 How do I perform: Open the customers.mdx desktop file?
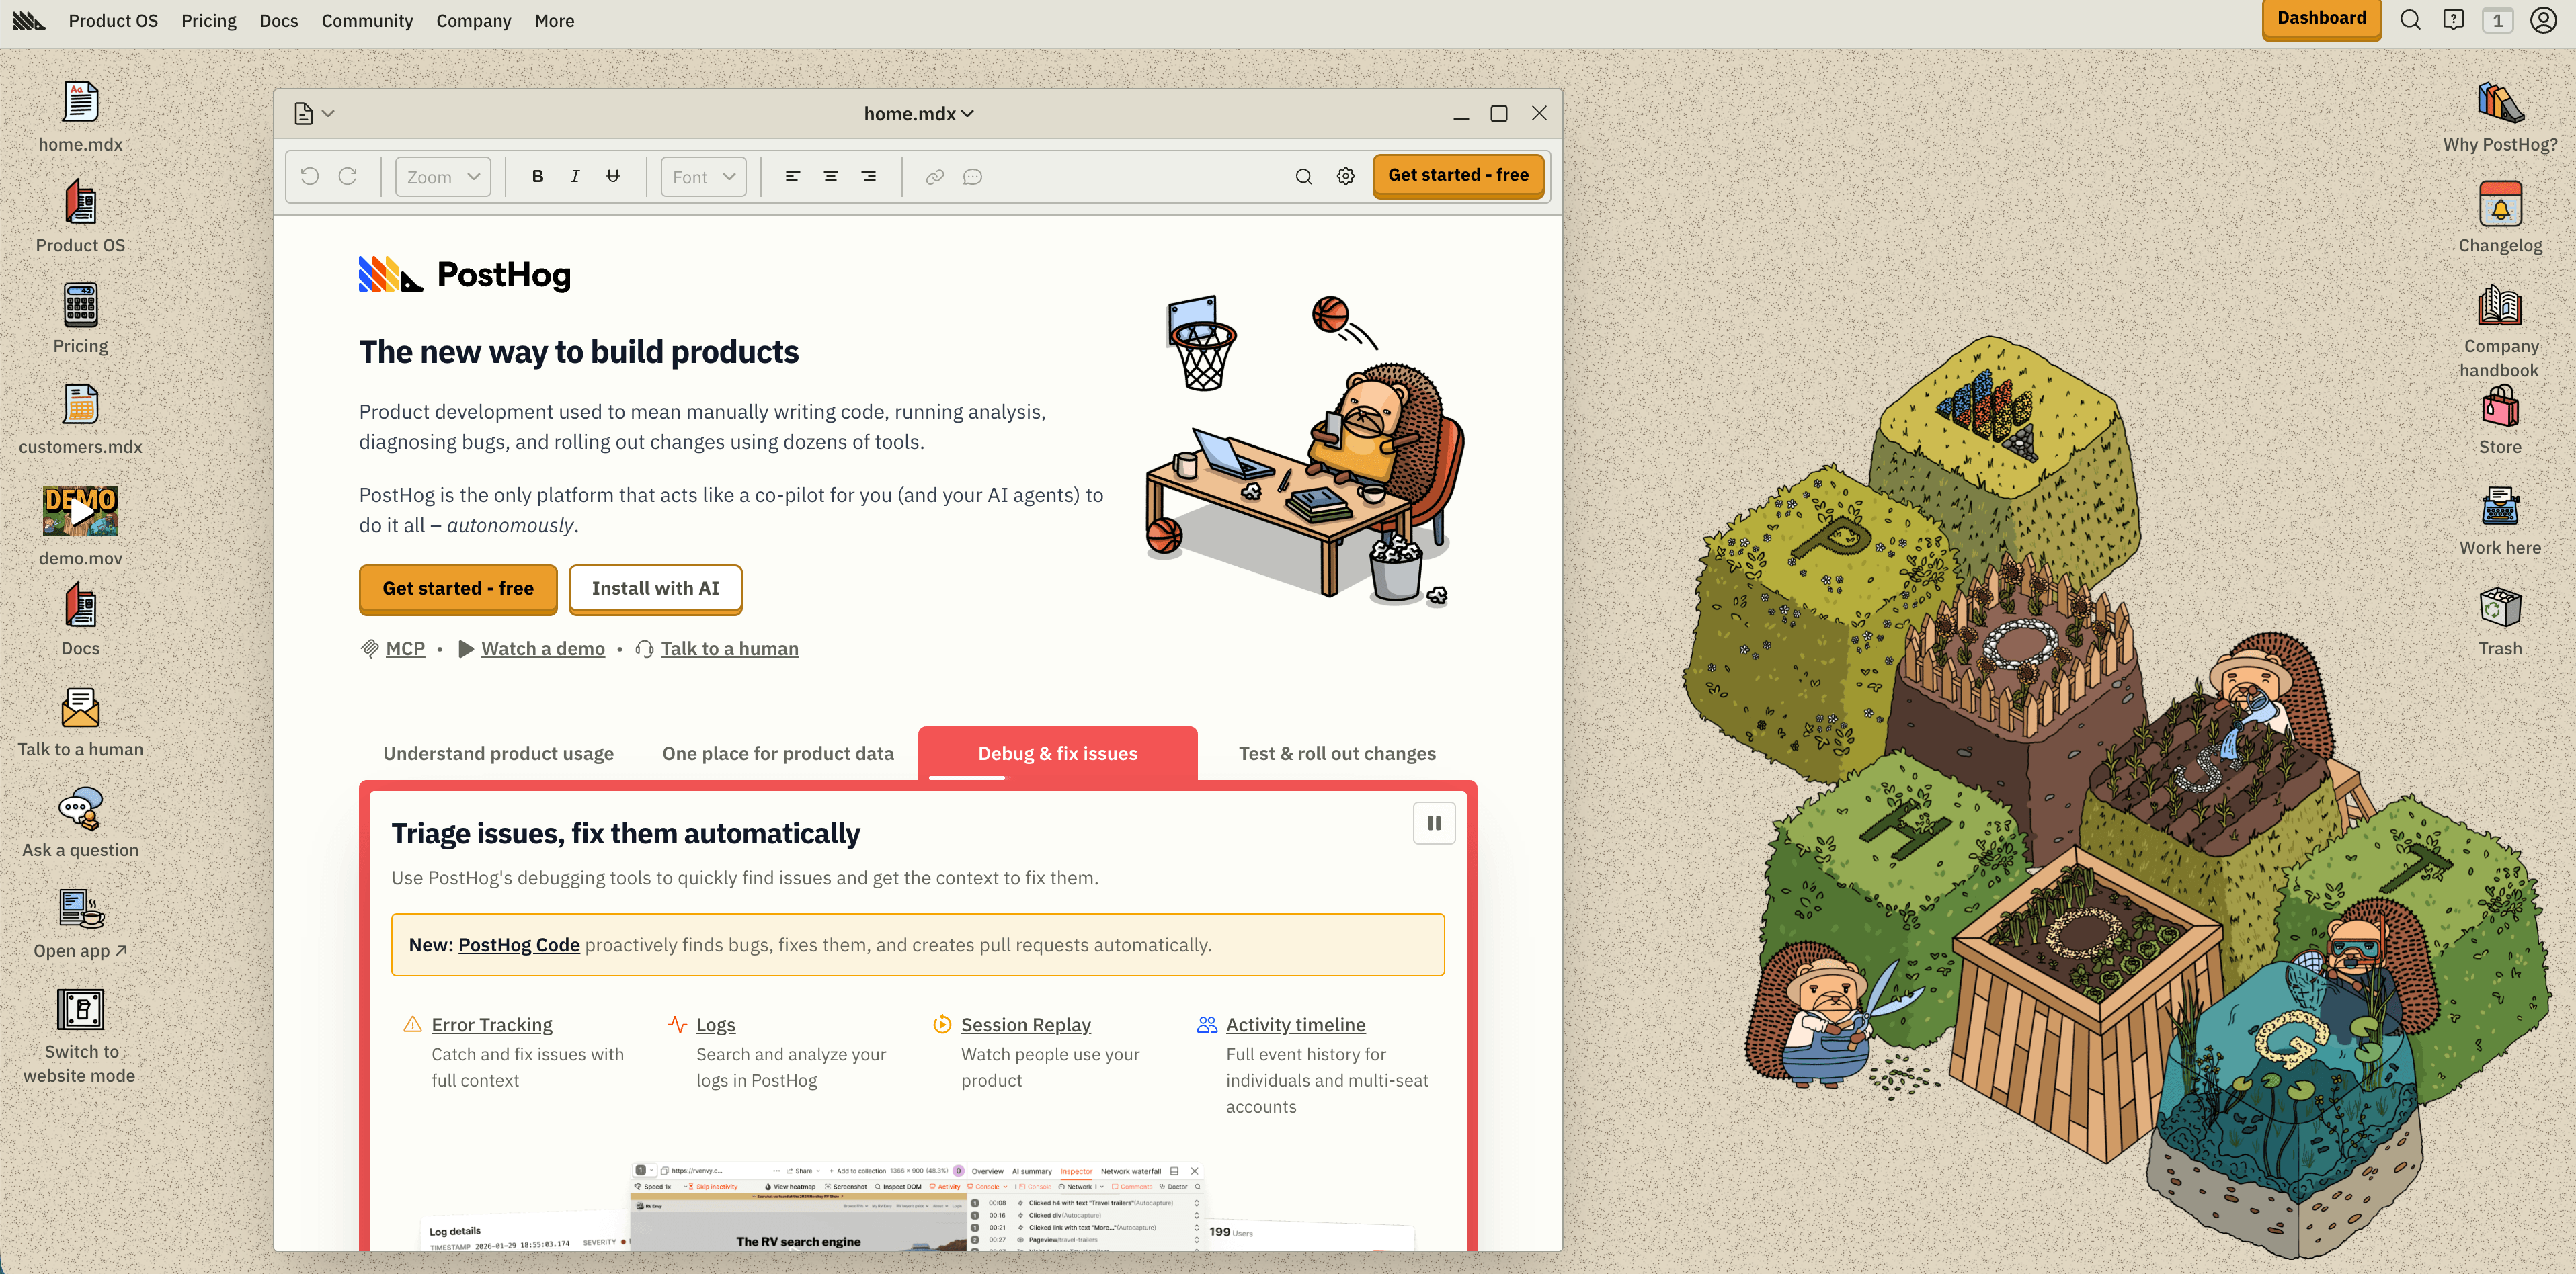(x=80, y=405)
